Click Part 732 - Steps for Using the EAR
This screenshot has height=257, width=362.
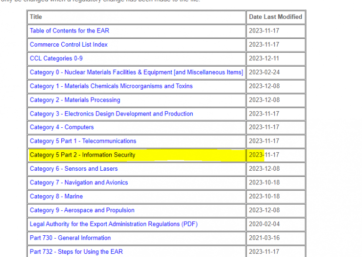76,251
